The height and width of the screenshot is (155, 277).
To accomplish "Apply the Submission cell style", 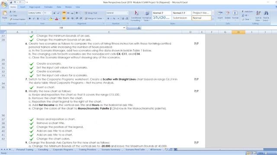I will click(181, 18).
